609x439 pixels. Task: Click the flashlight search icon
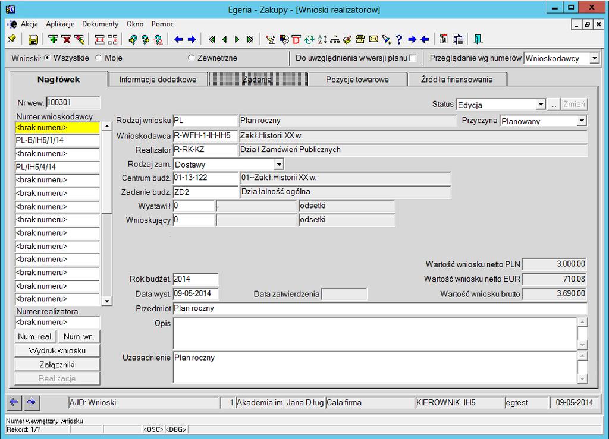pos(386,39)
